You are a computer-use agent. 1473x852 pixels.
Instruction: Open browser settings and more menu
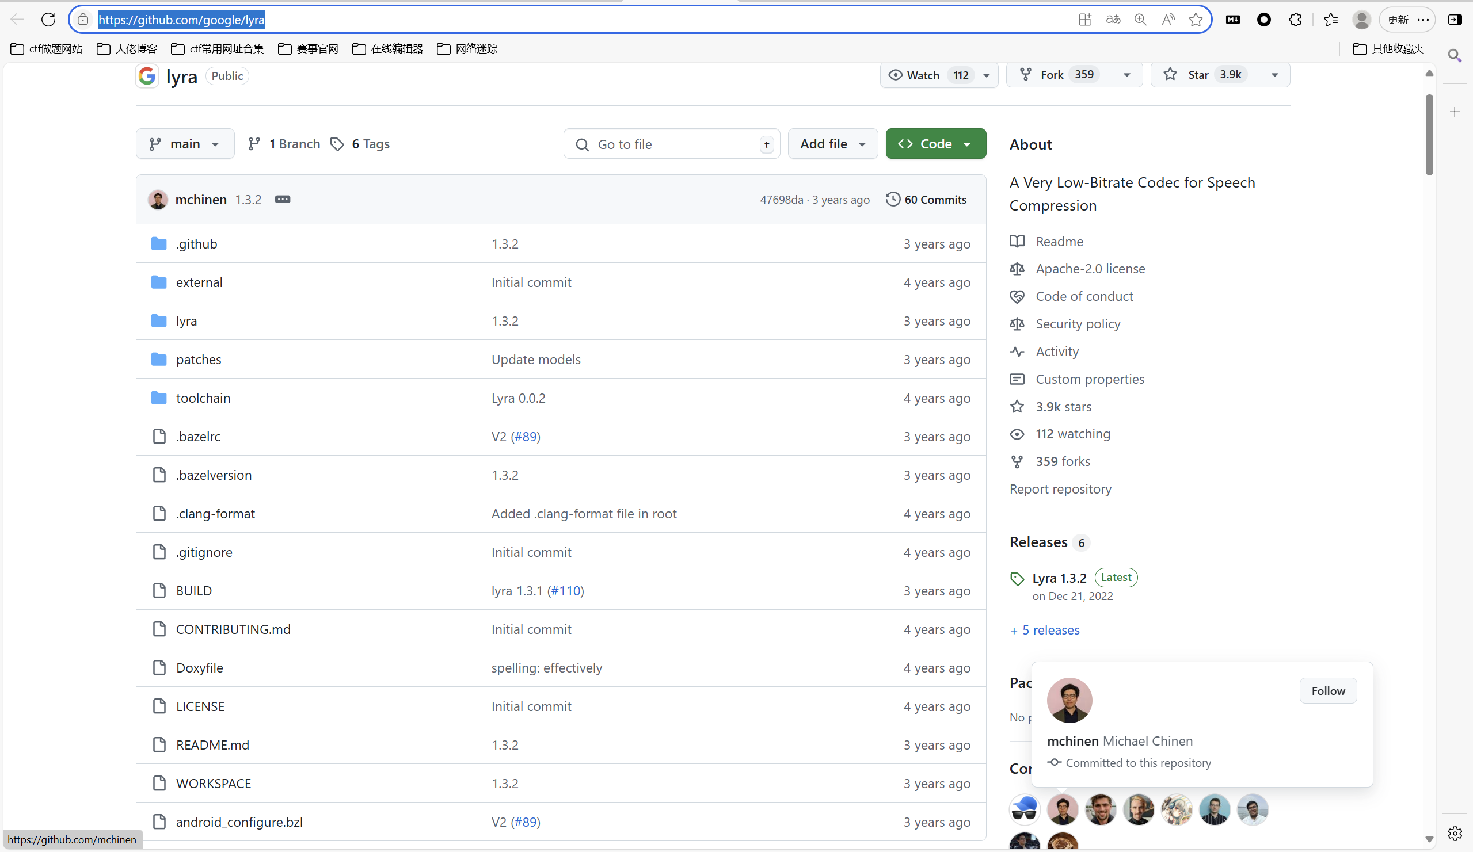pyautogui.click(x=1423, y=20)
